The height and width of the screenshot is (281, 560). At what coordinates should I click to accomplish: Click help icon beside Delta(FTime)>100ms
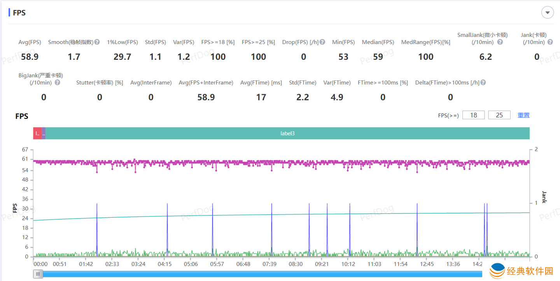click(483, 82)
